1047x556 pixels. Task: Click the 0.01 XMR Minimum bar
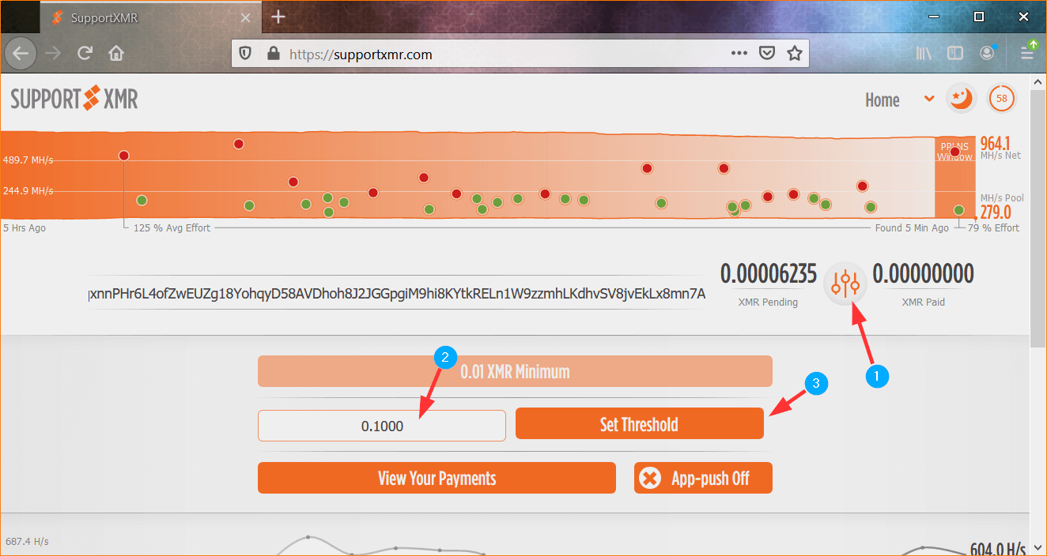[515, 371]
